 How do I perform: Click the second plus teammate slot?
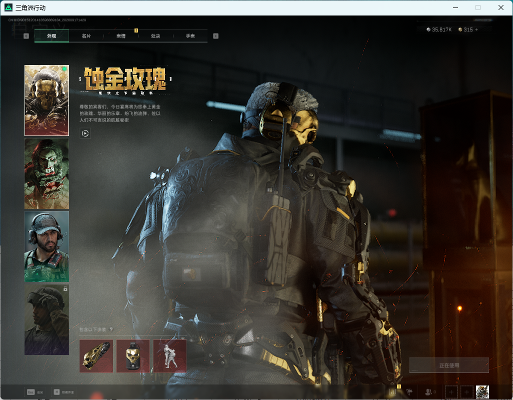pyautogui.click(x=467, y=392)
